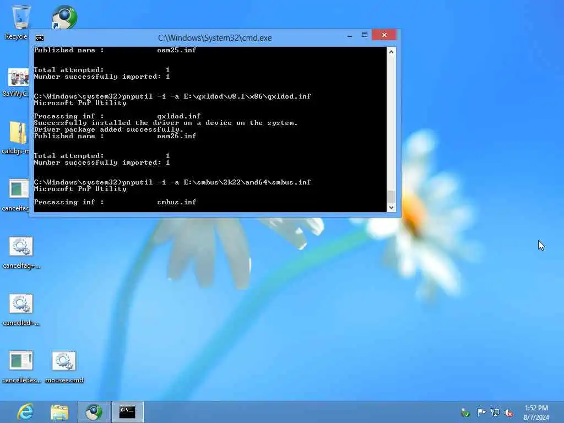Click the C:\Windows\System32\cmd.exe title text

tap(215, 38)
